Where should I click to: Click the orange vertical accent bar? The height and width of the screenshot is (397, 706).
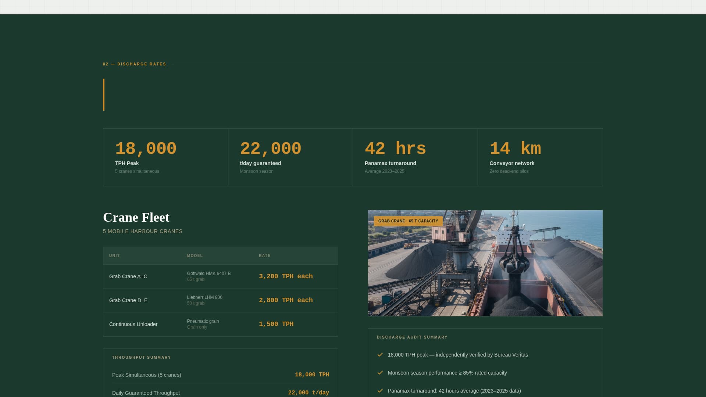[104, 94]
